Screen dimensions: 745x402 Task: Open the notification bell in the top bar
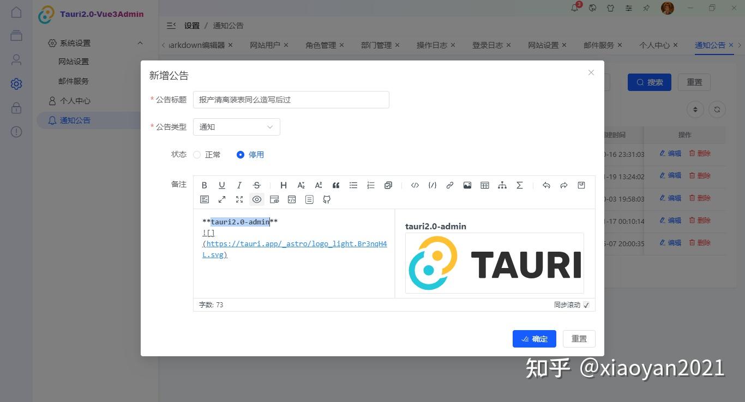(x=574, y=8)
